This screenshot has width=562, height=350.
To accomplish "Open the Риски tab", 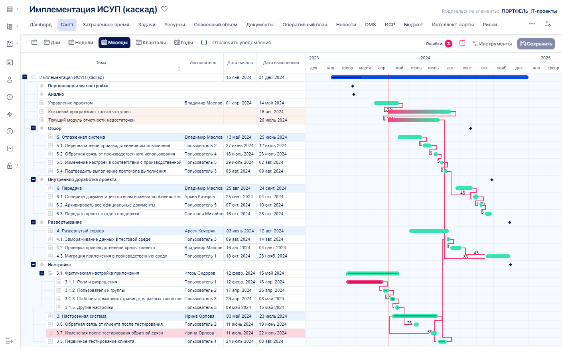I will pyautogui.click(x=490, y=25).
